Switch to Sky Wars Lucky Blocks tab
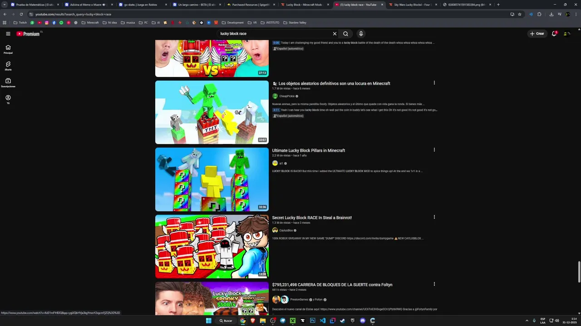 point(413,5)
